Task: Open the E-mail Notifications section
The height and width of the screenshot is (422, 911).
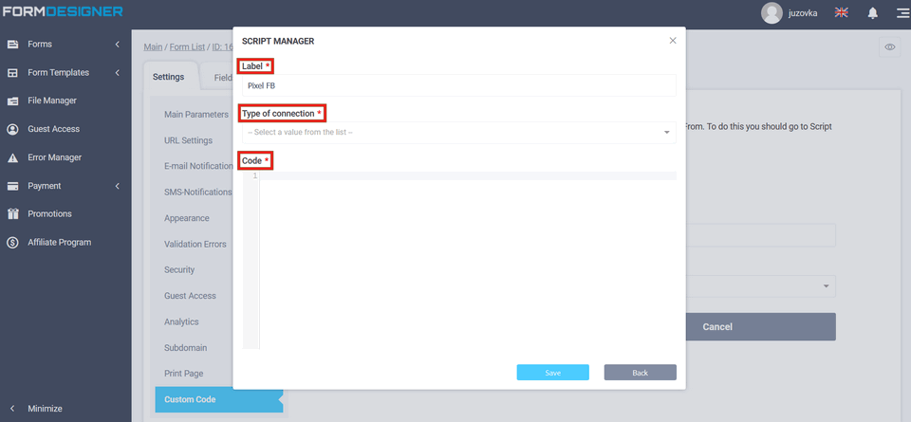Action: [x=198, y=166]
